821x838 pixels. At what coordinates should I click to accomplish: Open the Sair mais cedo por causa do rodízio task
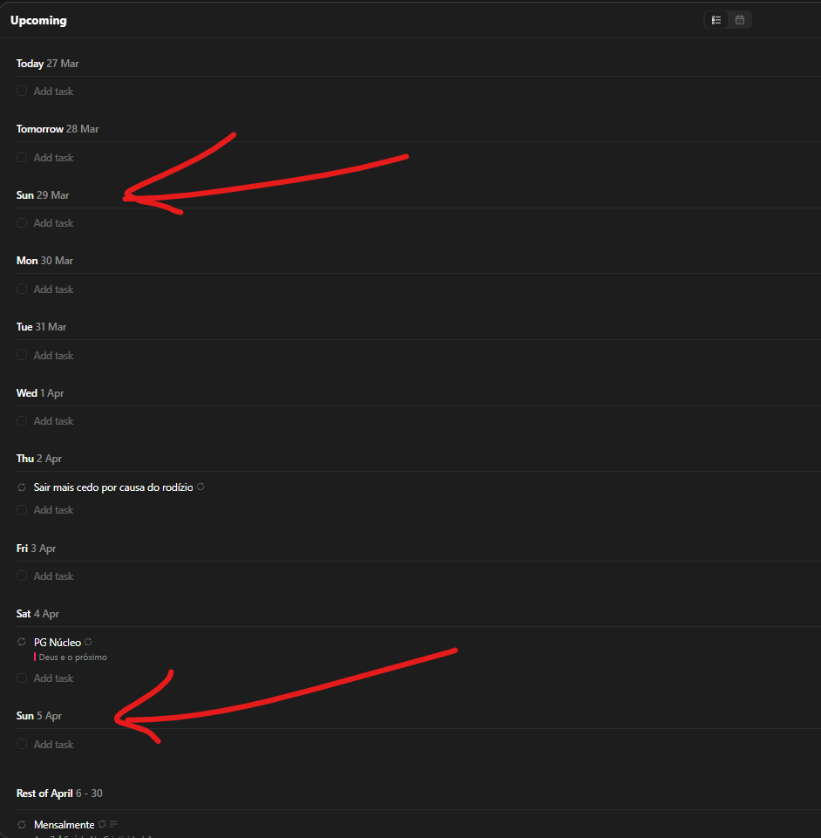click(x=113, y=487)
